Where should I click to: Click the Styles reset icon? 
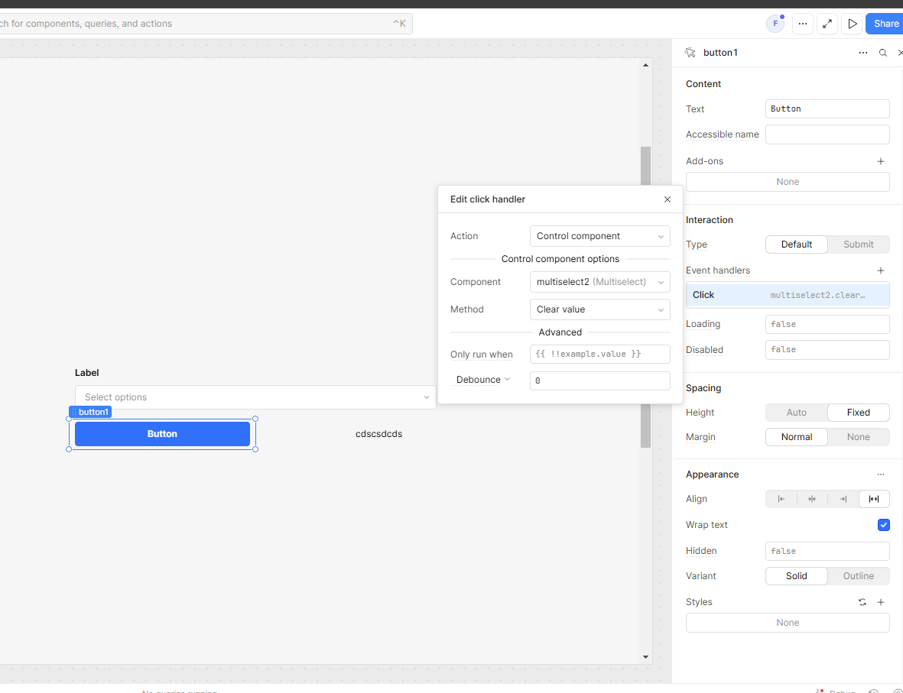coord(862,602)
